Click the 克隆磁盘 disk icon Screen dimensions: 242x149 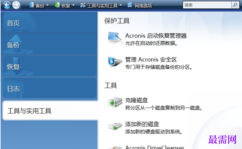coord(115,102)
